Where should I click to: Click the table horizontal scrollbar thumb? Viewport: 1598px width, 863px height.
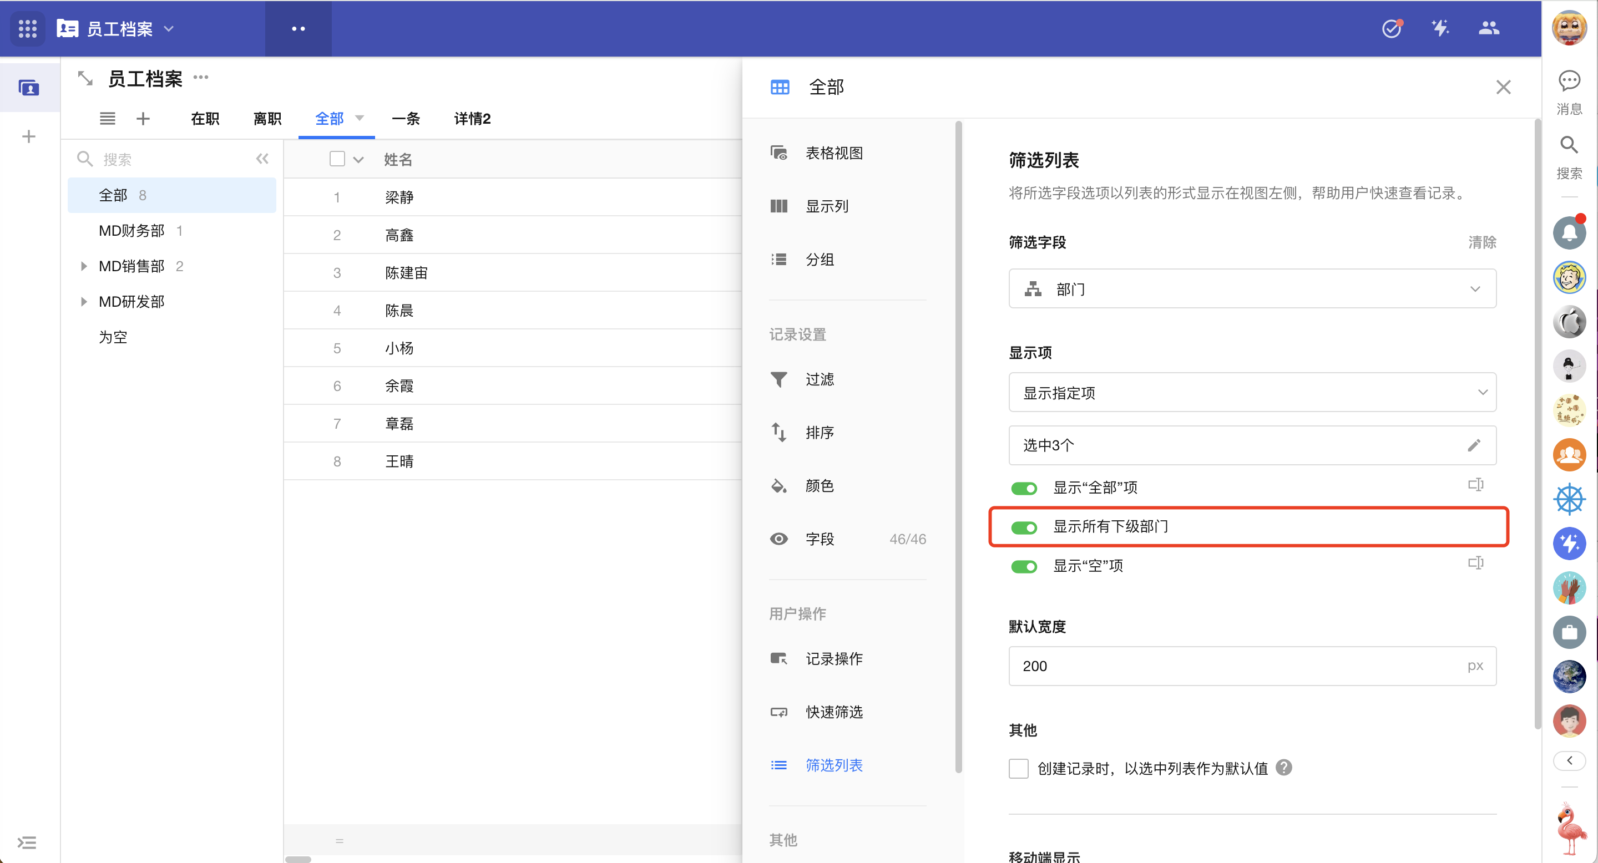pyautogui.click(x=299, y=859)
